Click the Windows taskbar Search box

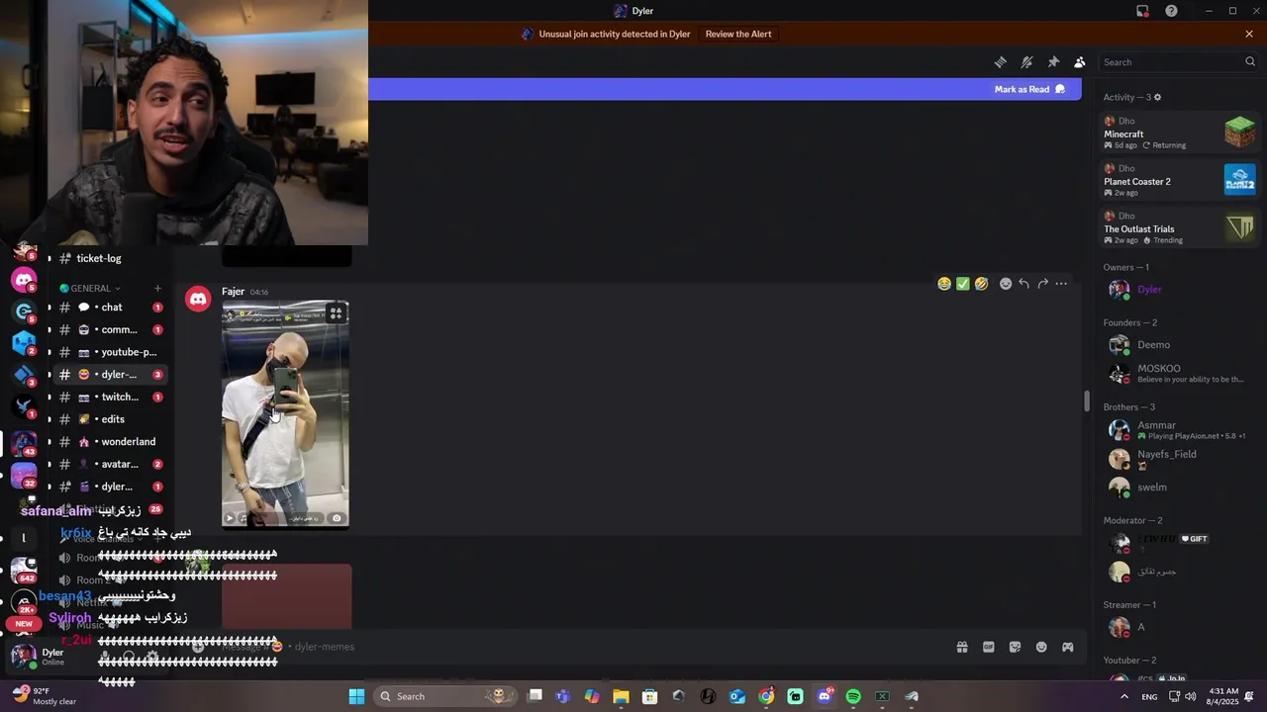point(447,696)
